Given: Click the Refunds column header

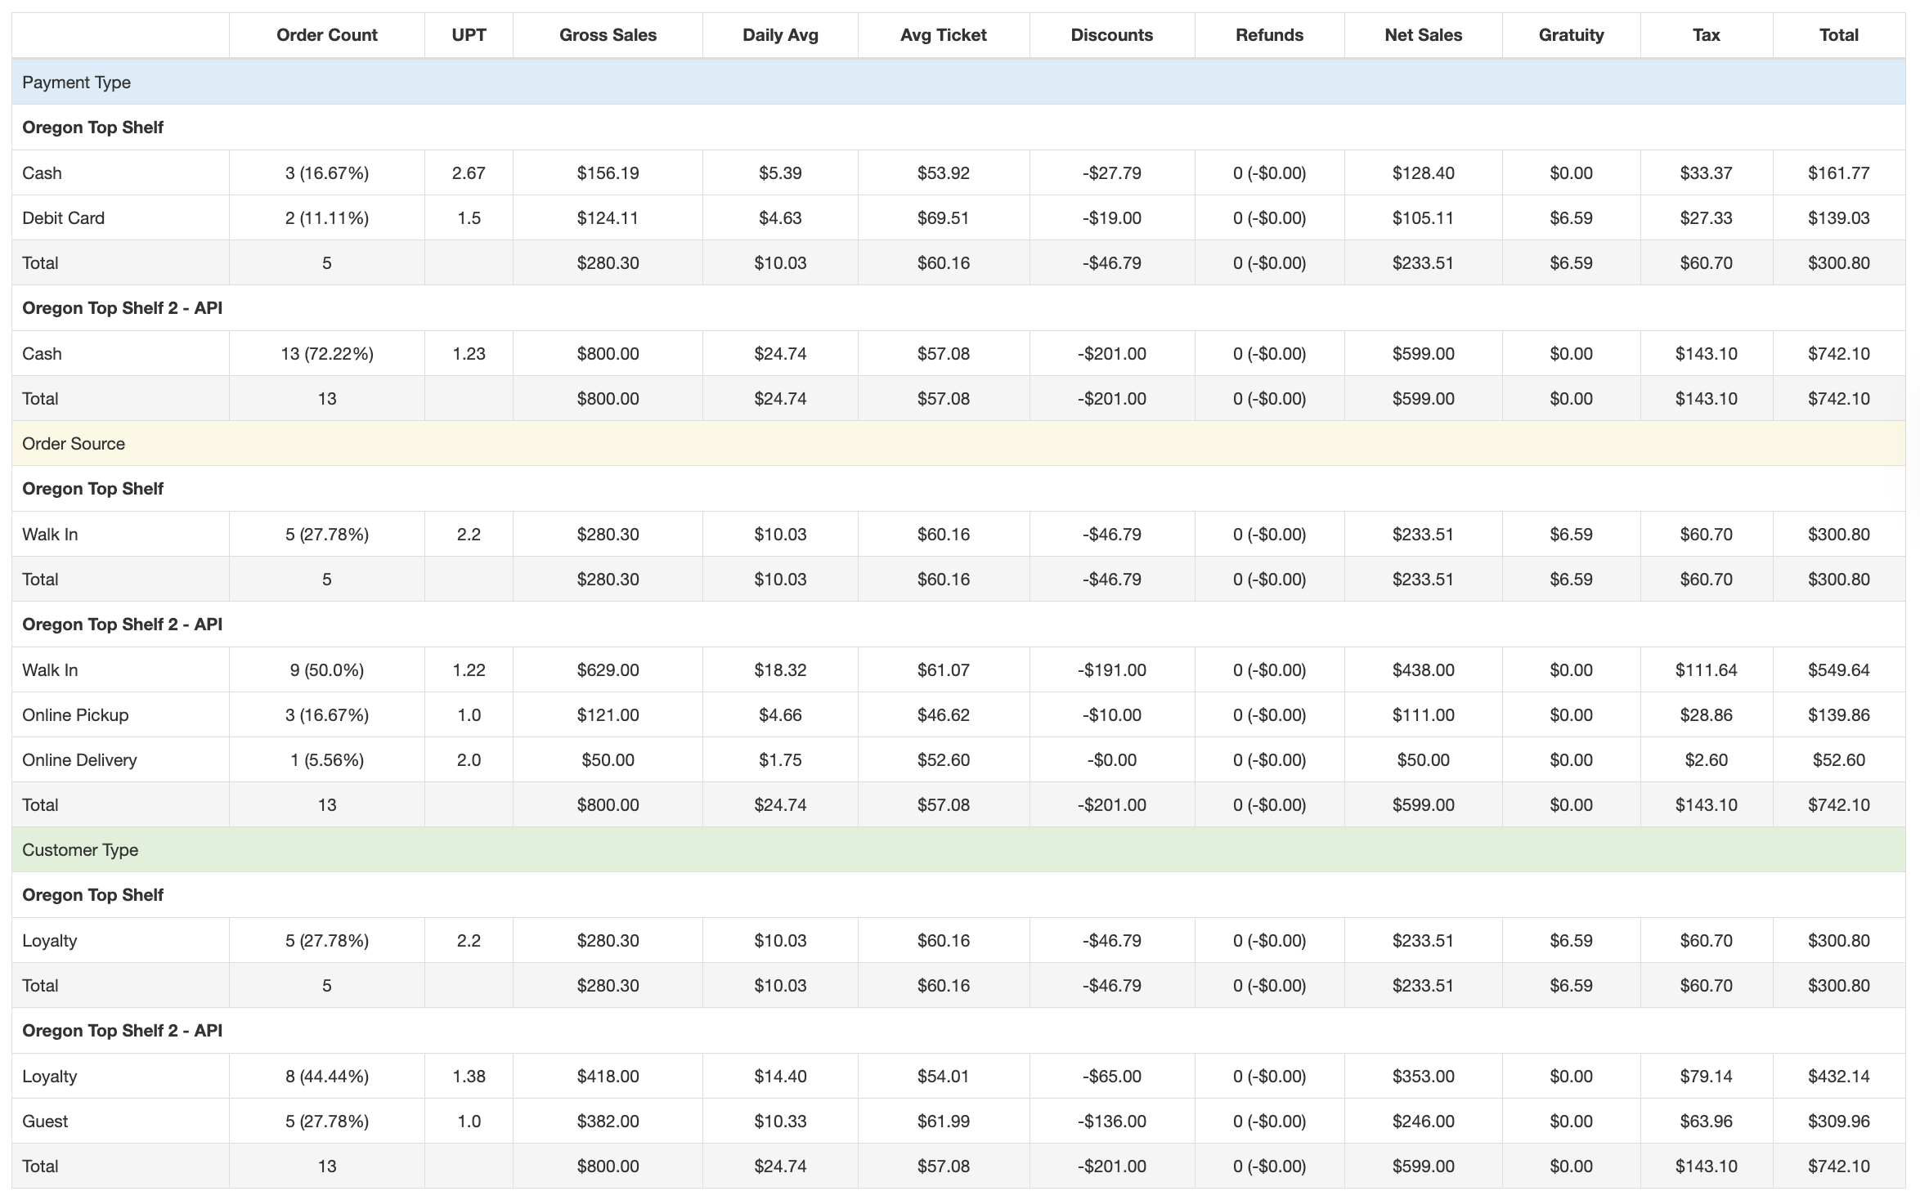Looking at the screenshot, I should pos(1269,35).
